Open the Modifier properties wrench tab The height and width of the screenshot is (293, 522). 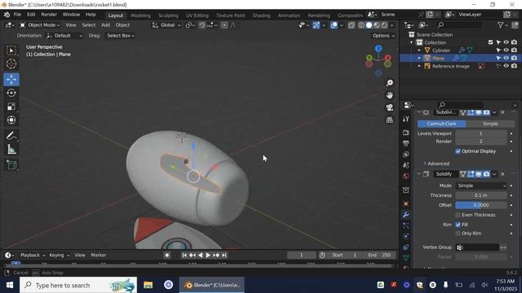406,215
